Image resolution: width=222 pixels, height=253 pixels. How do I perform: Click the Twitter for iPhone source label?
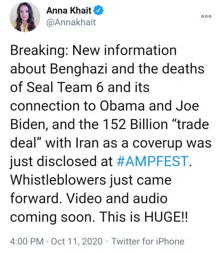(148, 241)
